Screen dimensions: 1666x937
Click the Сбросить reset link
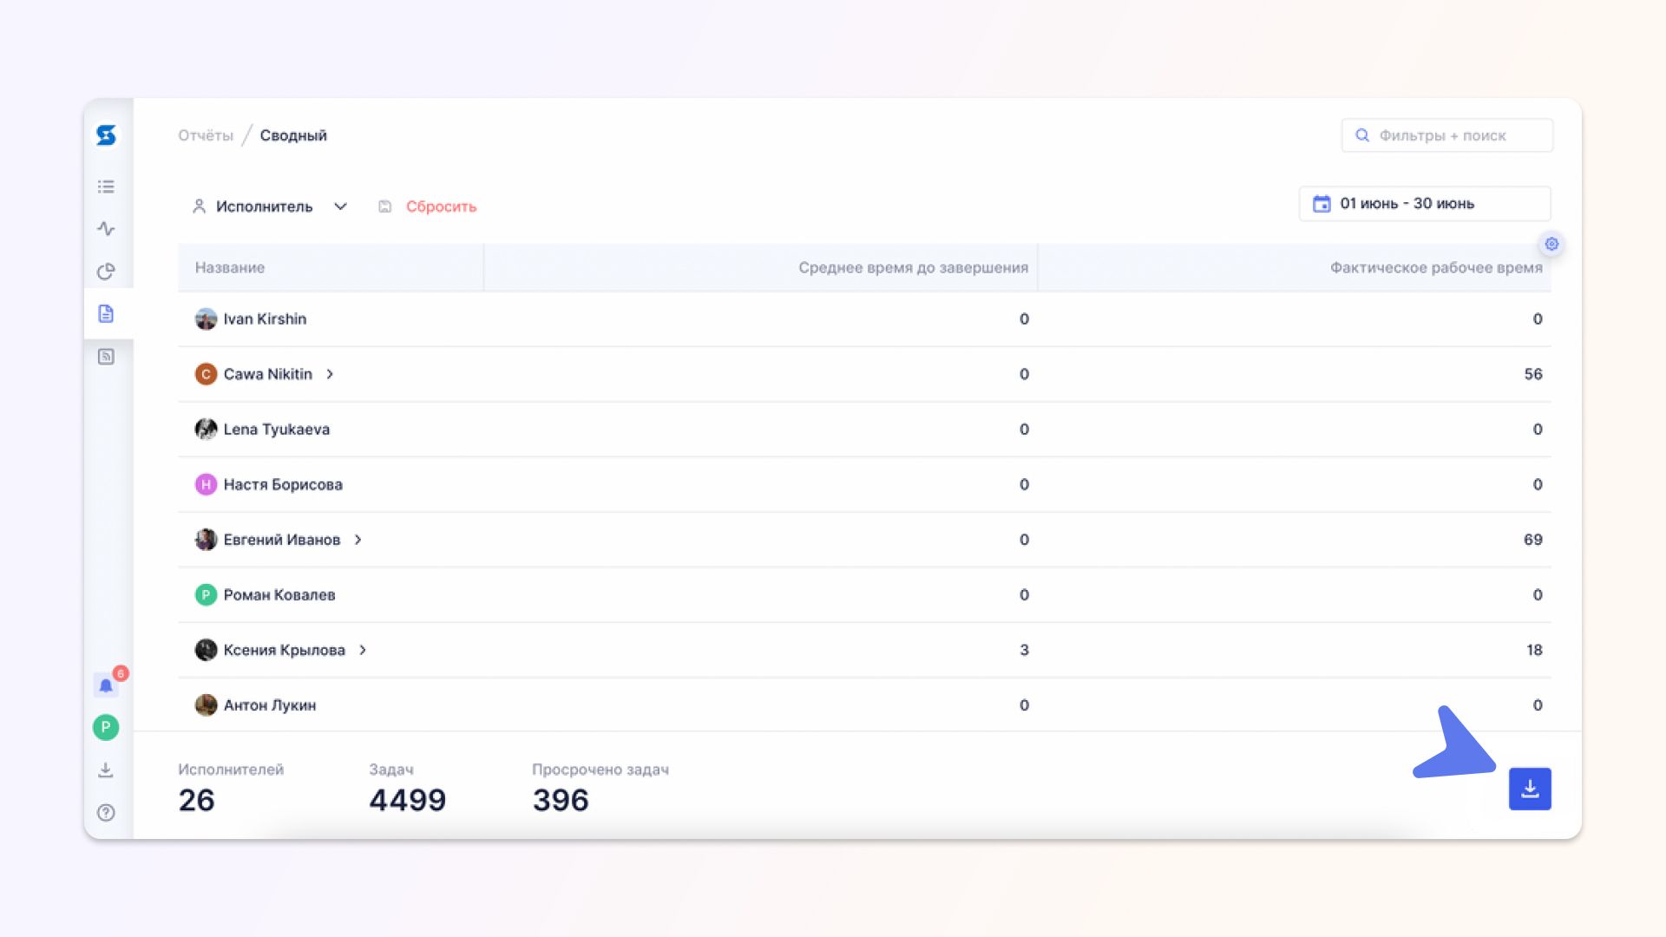tap(441, 206)
